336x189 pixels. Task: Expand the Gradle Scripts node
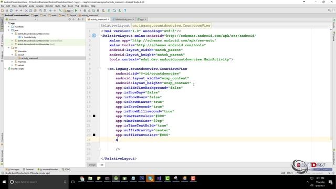point(5,69)
